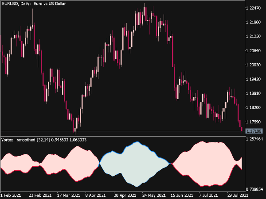Click the 17 Mar 2021 date label
Viewport: 266px width, 199px height.
click(x=68, y=195)
